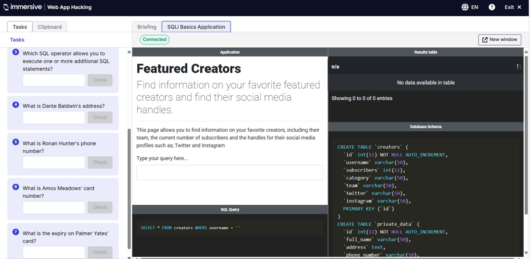This screenshot has height=259, width=530.
Task: Open the application in New window
Action: click(500, 40)
